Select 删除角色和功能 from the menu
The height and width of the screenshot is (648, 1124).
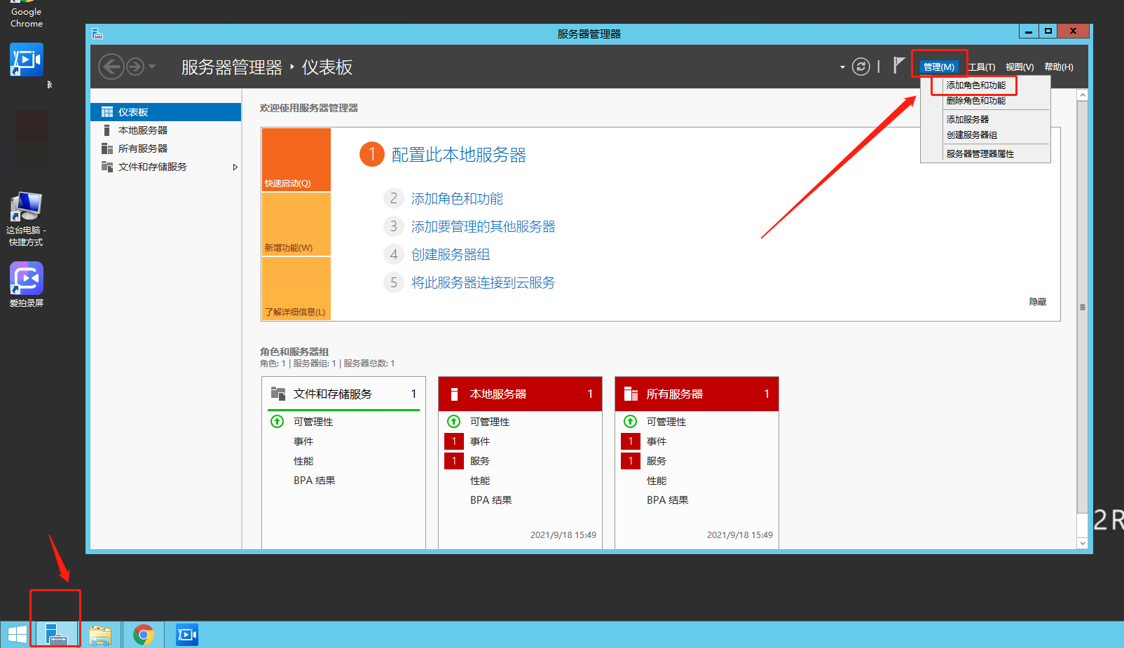(975, 100)
